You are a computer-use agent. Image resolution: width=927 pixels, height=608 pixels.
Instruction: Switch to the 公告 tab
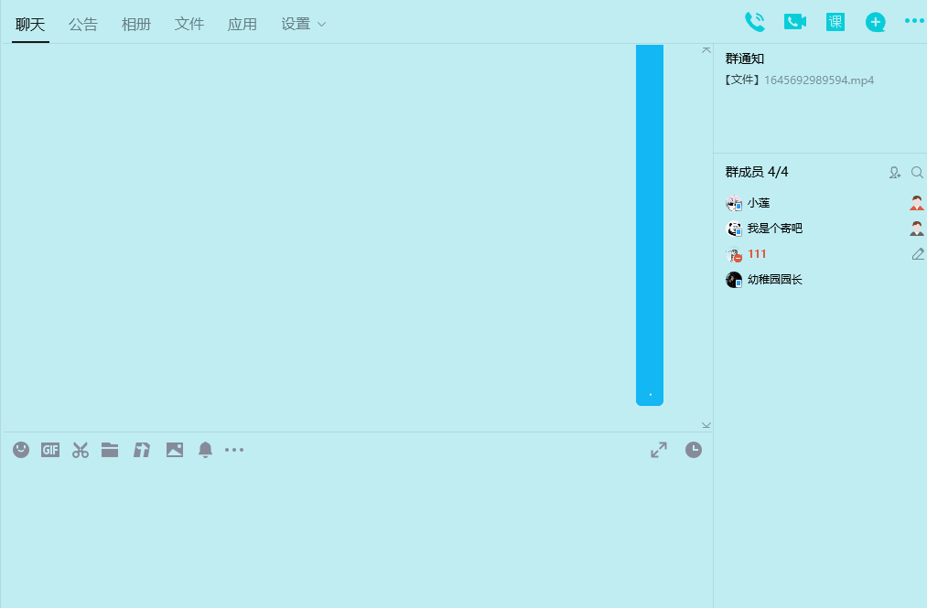[82, 24]
